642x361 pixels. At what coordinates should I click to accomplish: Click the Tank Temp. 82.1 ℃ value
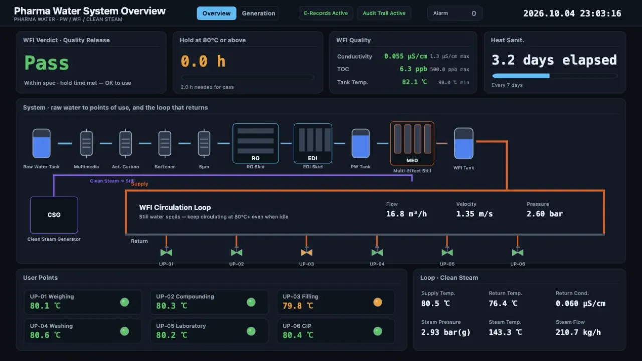click(414, 82)
